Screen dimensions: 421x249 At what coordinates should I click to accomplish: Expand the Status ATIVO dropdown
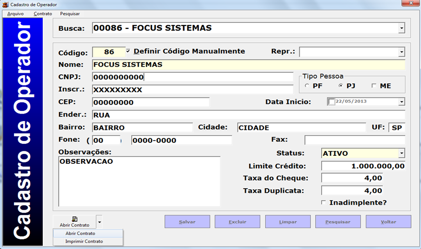(402, 153)
